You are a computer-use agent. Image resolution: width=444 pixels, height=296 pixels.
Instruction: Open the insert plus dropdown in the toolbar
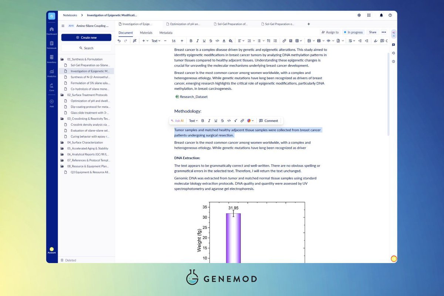(x=145, y=41)
